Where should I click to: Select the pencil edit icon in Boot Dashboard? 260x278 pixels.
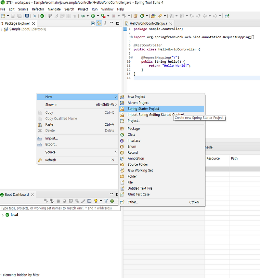[84, 201]
